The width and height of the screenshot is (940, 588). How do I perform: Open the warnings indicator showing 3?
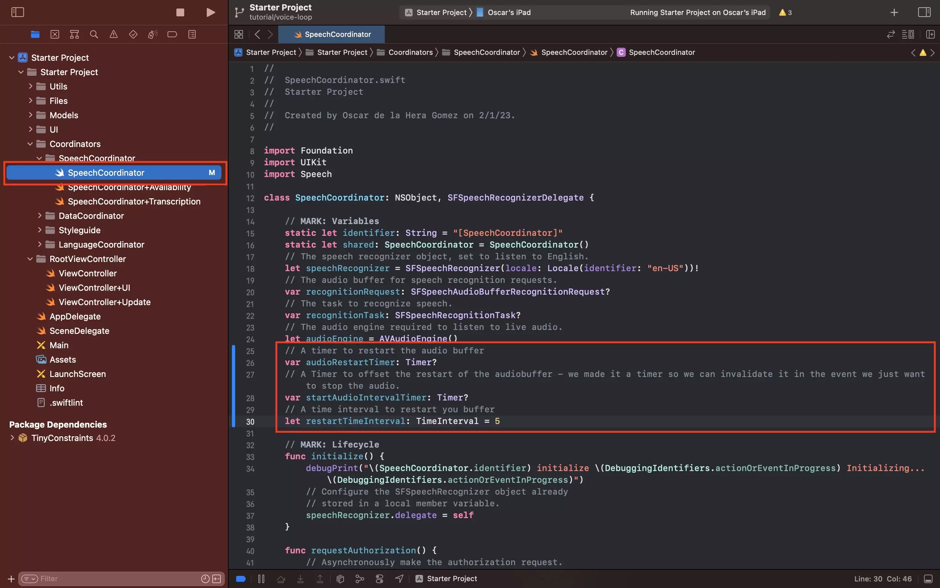(785, 12)
